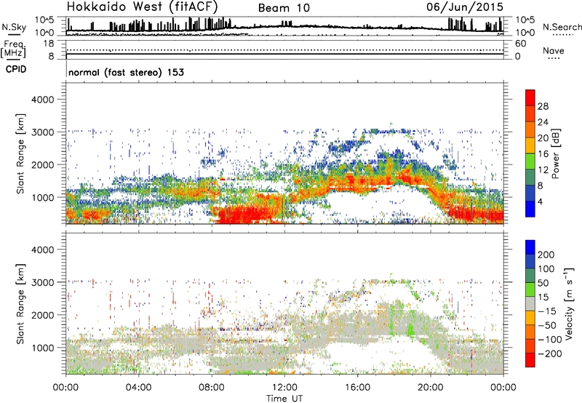Click the Time UT axis title
Screen dimensions: 582x403
pyautogui.click(x=284, y=398)
